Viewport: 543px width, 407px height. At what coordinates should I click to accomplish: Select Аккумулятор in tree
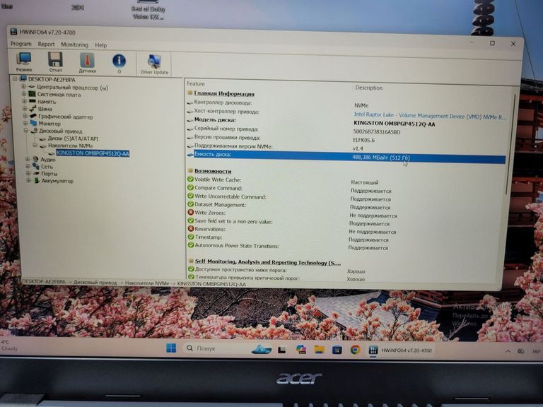[57, 181]
